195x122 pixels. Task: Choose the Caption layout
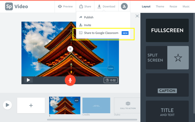point(167,85)
